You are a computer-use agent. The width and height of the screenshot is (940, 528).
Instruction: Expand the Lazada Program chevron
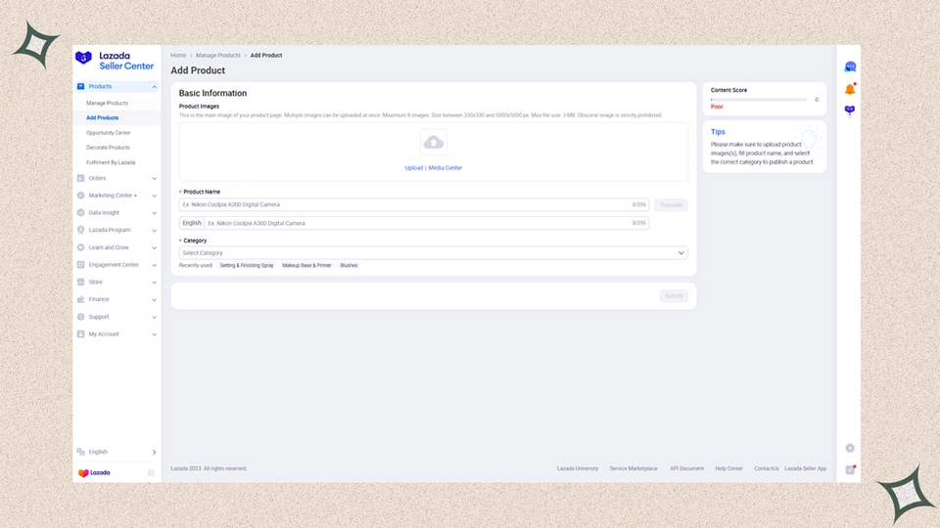(154, 231)
